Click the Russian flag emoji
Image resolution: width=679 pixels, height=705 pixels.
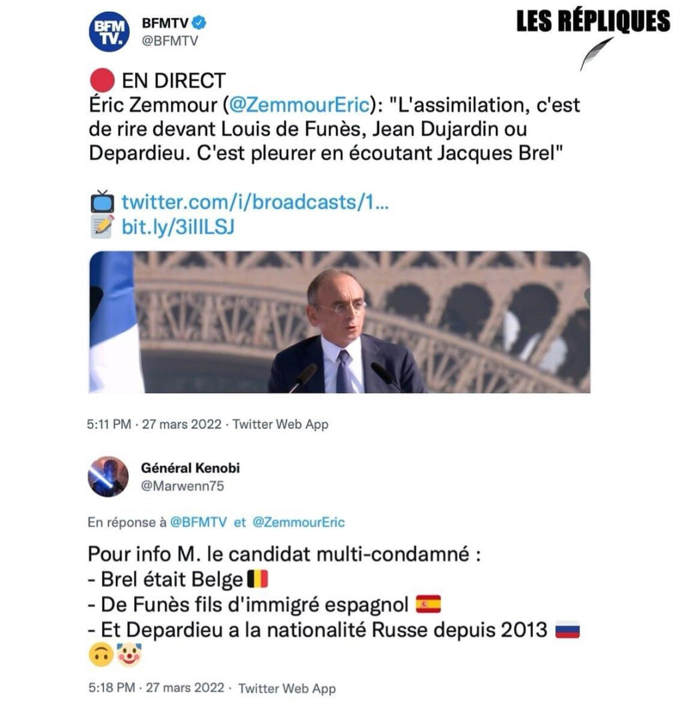point(568,630)
